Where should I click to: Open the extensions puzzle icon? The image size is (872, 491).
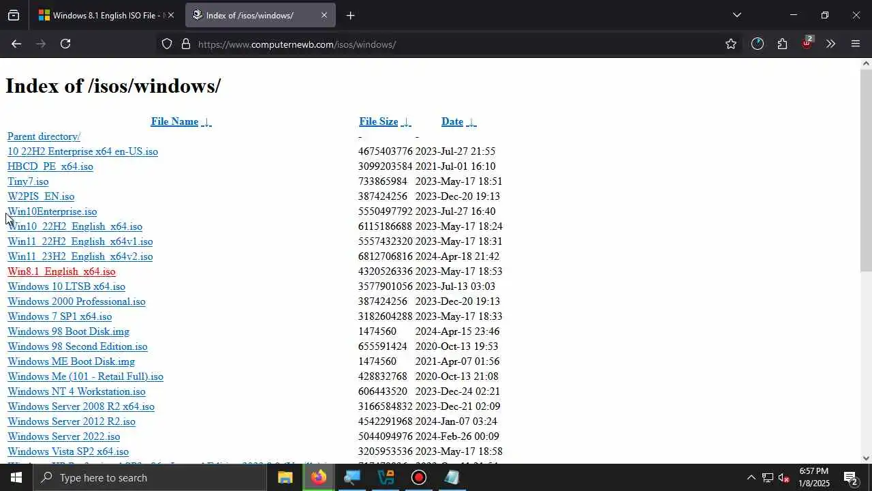[782, 44]
